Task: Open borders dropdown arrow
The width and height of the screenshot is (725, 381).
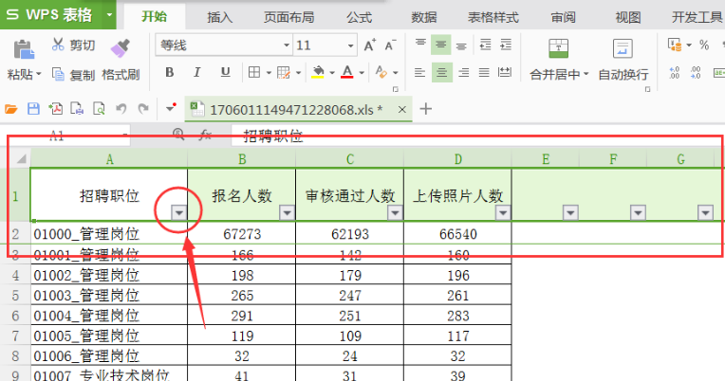Action: click(269, 73)
